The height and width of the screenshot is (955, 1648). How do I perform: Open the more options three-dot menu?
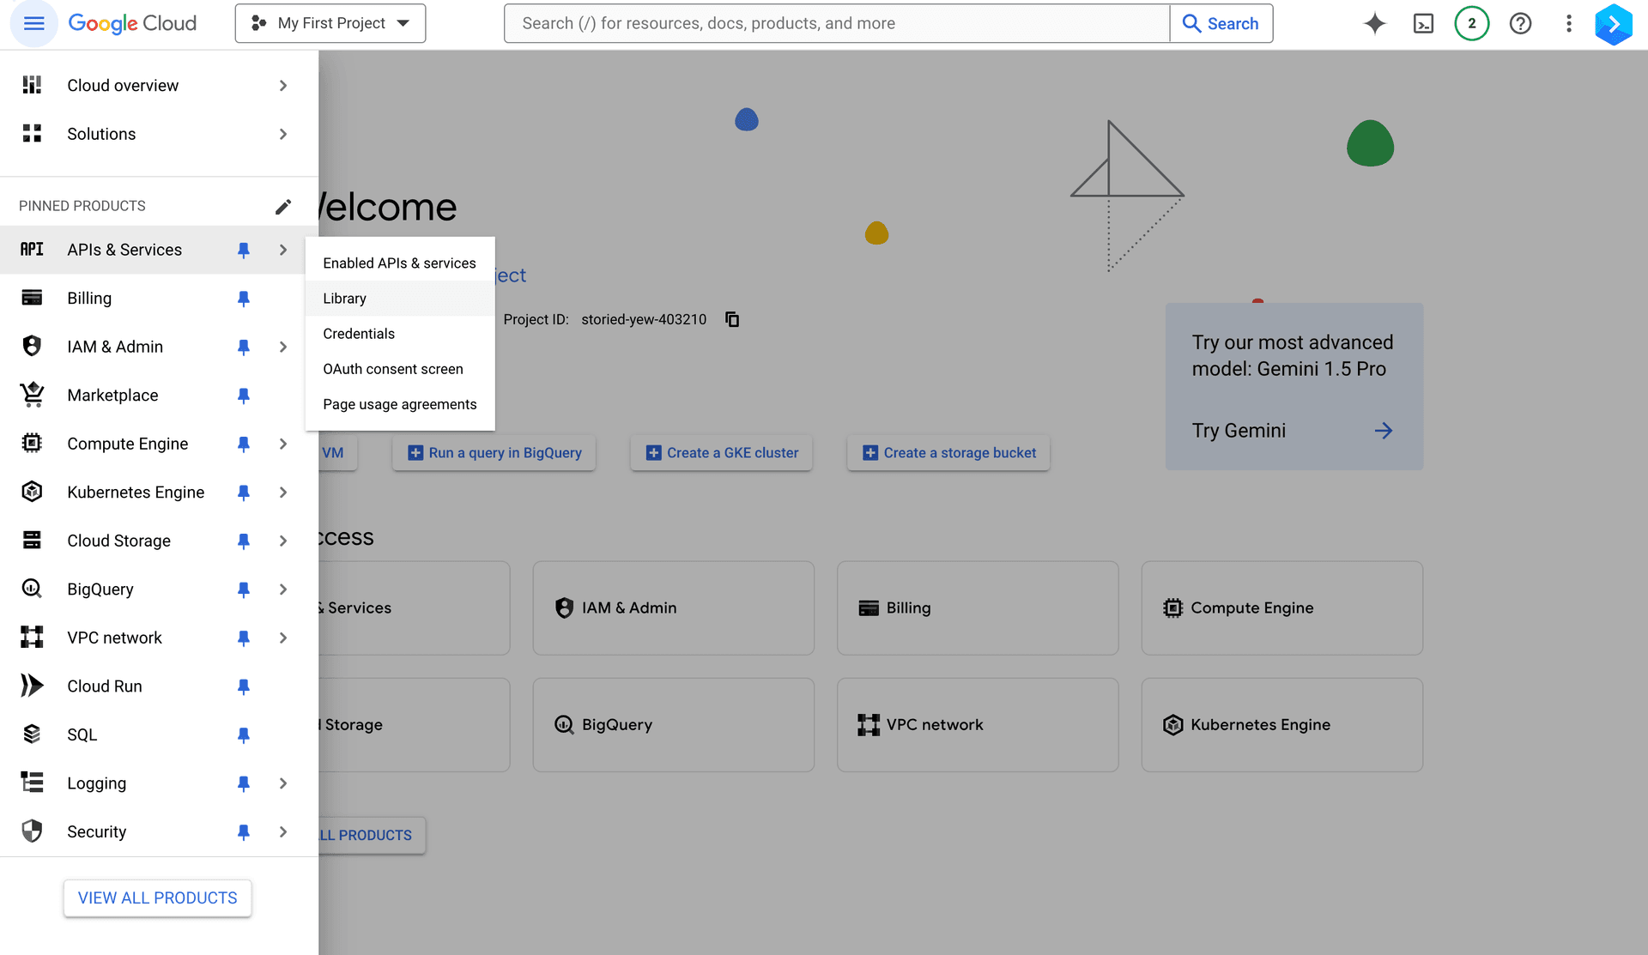click(x=1569, y=23)
